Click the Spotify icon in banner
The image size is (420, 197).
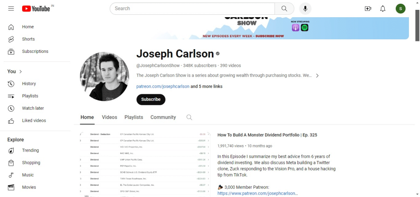[305, 27]
